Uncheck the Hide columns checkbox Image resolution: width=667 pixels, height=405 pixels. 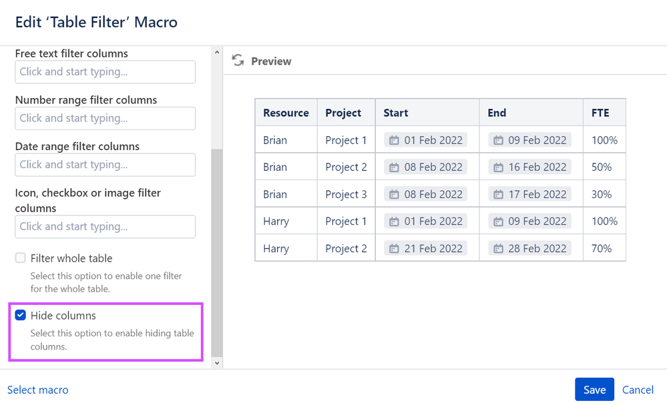point(21,316)
